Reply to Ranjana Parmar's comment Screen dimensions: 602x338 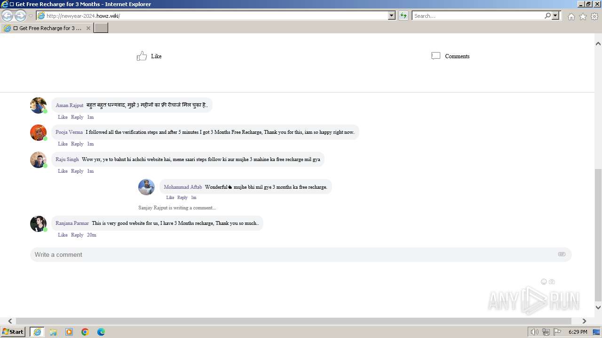[77, 235]
